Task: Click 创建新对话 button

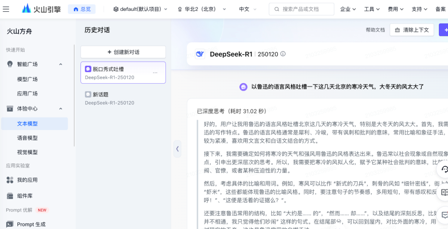Action: [x=123, y=52]
